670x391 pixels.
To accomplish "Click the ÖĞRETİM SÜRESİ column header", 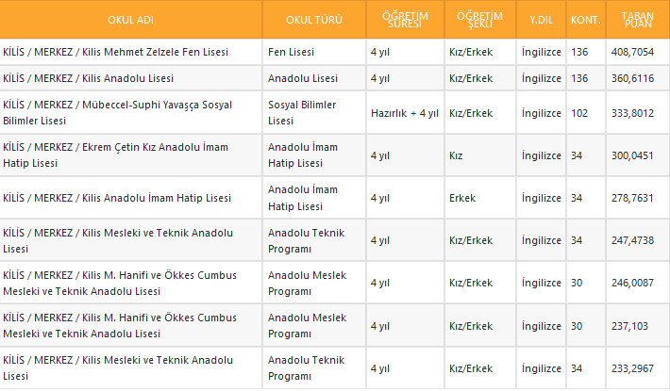I will (x=405, y=19).
